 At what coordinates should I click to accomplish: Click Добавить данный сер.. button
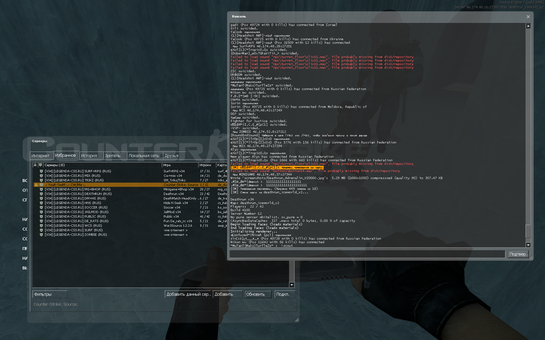[x=188, y=294]
